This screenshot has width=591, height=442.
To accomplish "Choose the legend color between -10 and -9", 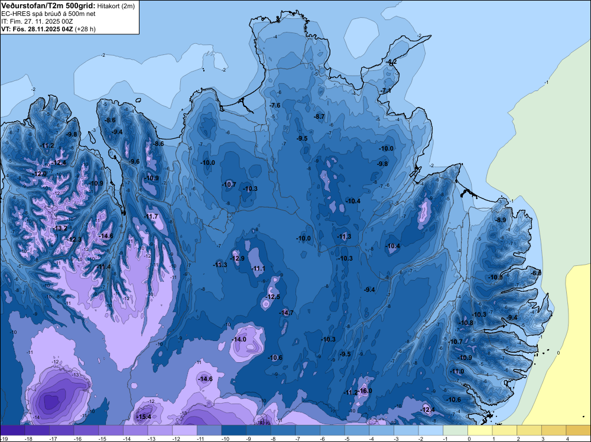I will [233, 430].
